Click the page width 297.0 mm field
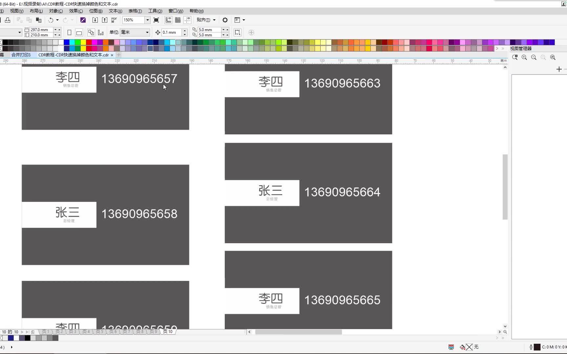567x354 pixels. coord(41,30)
